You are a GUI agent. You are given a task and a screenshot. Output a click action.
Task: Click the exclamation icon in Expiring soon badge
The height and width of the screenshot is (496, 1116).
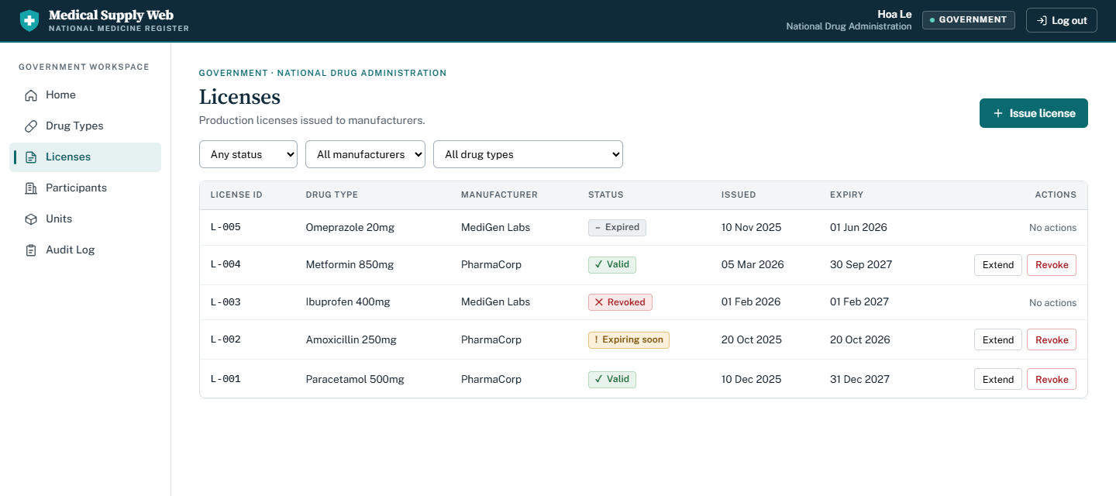coord(596,339)
